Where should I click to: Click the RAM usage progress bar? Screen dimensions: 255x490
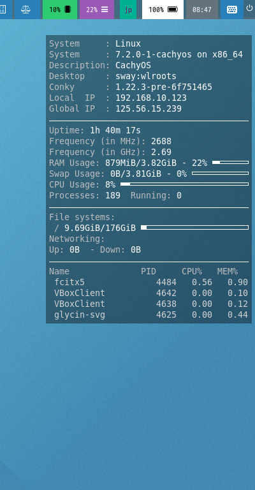click(x=230, y=163)
